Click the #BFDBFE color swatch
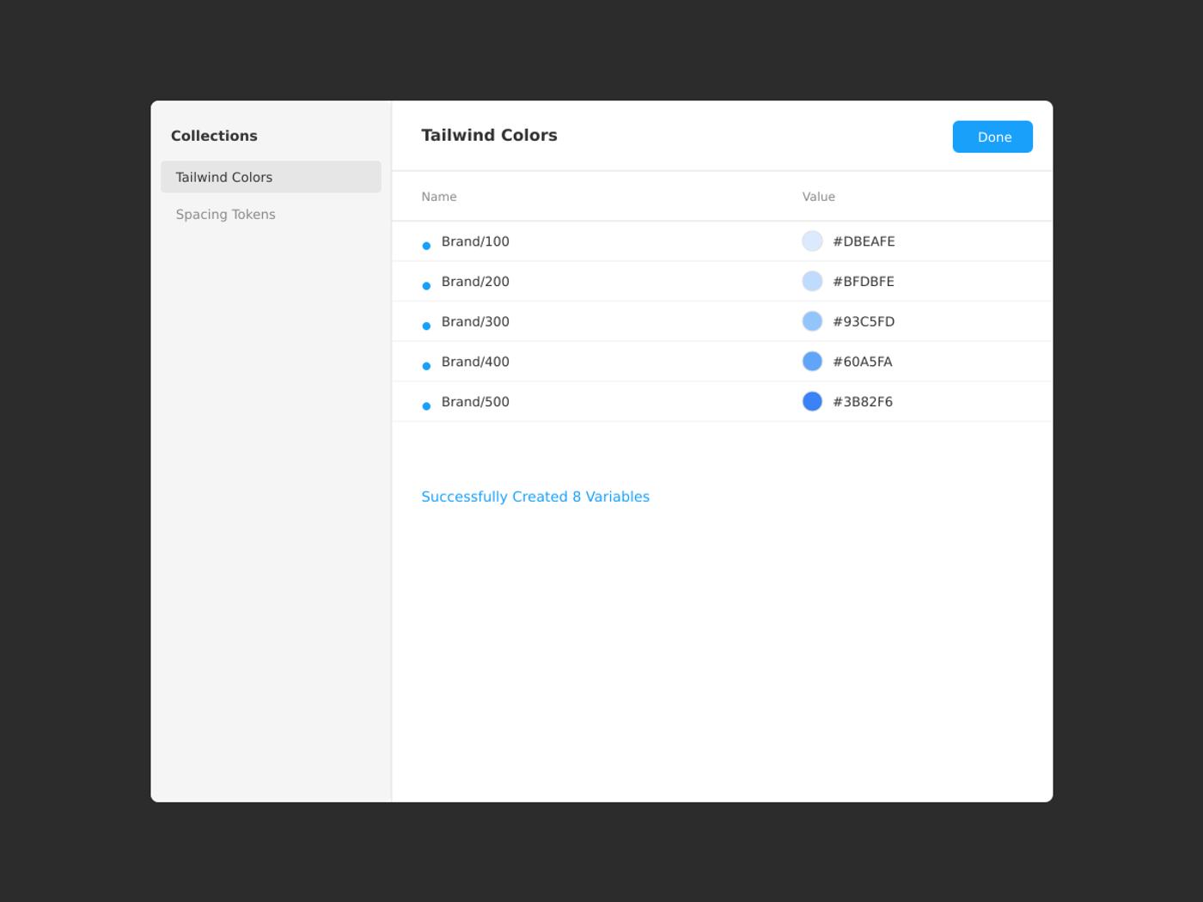1203x902 pixels. pyautogui.click(x=812, y=281)
